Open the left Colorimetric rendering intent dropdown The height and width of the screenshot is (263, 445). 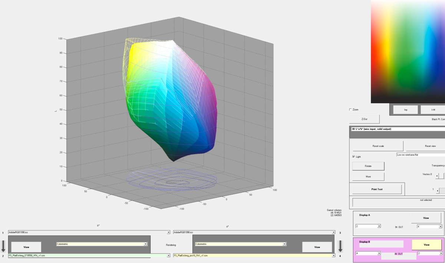tap(145, 244)
